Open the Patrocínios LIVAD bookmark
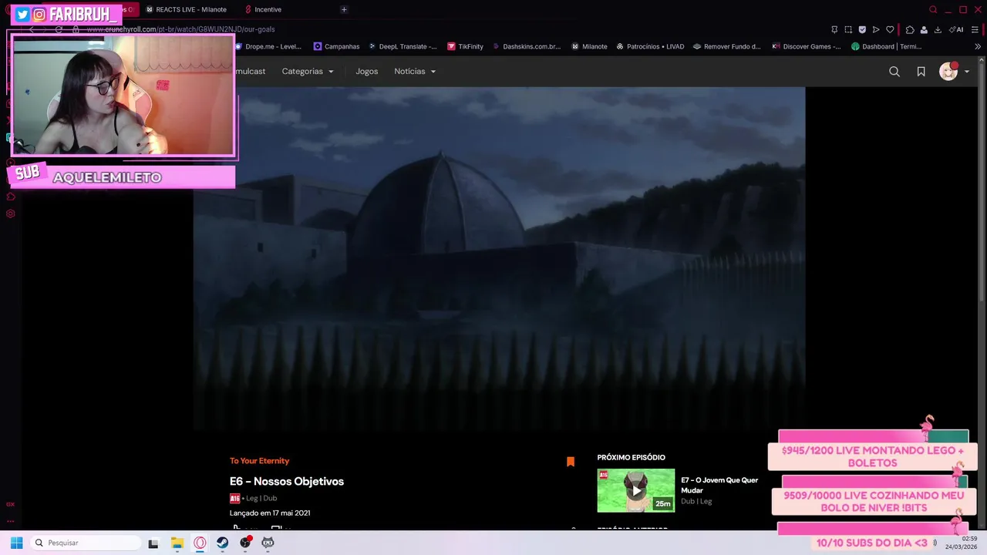The width and height of the screenshot is (987, 555). point(649,46)
